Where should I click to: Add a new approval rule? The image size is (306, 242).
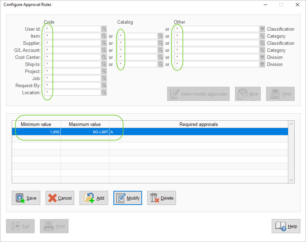coord(94,198)
